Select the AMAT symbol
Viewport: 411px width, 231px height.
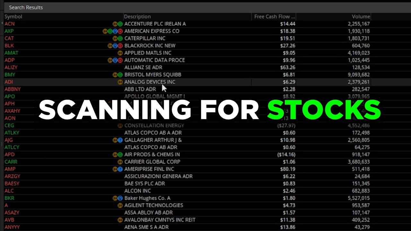click(11, 53)
